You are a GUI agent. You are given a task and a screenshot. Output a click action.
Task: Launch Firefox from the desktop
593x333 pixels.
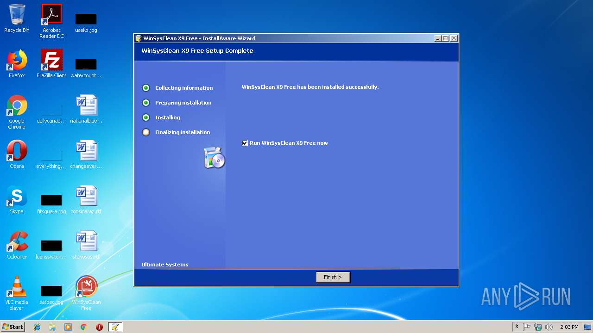point(17,64)
